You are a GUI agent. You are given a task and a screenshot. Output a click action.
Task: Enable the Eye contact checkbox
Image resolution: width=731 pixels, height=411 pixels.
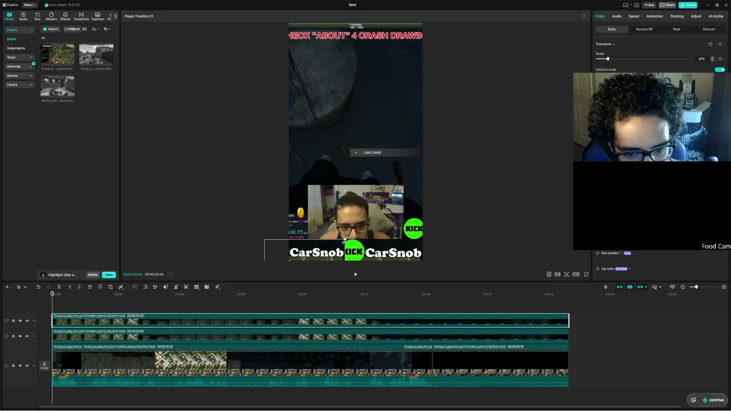click(597, 253)
